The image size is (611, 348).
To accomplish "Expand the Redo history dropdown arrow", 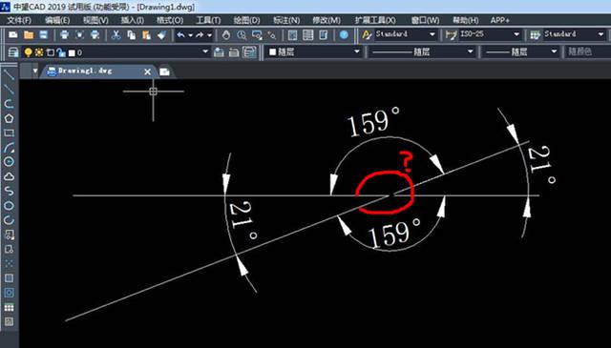I will point(210,35).
